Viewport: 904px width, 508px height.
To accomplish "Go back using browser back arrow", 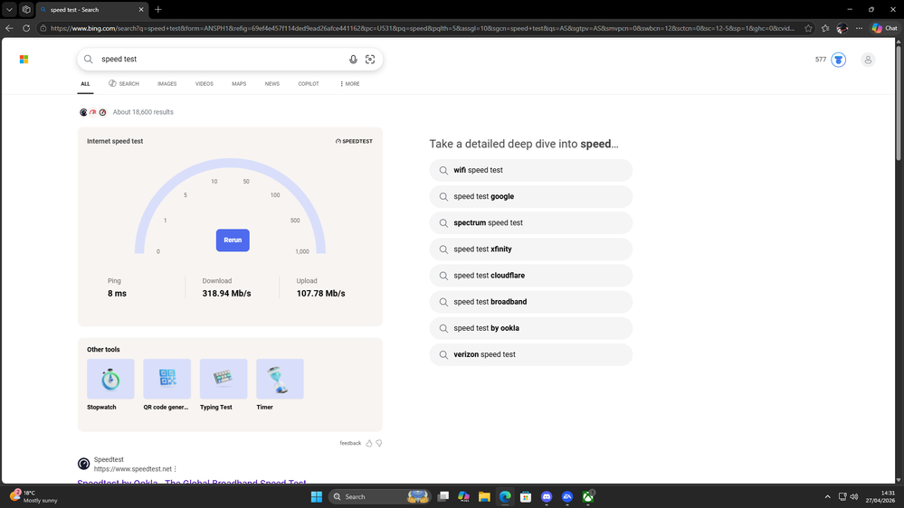I will [9, 28].
